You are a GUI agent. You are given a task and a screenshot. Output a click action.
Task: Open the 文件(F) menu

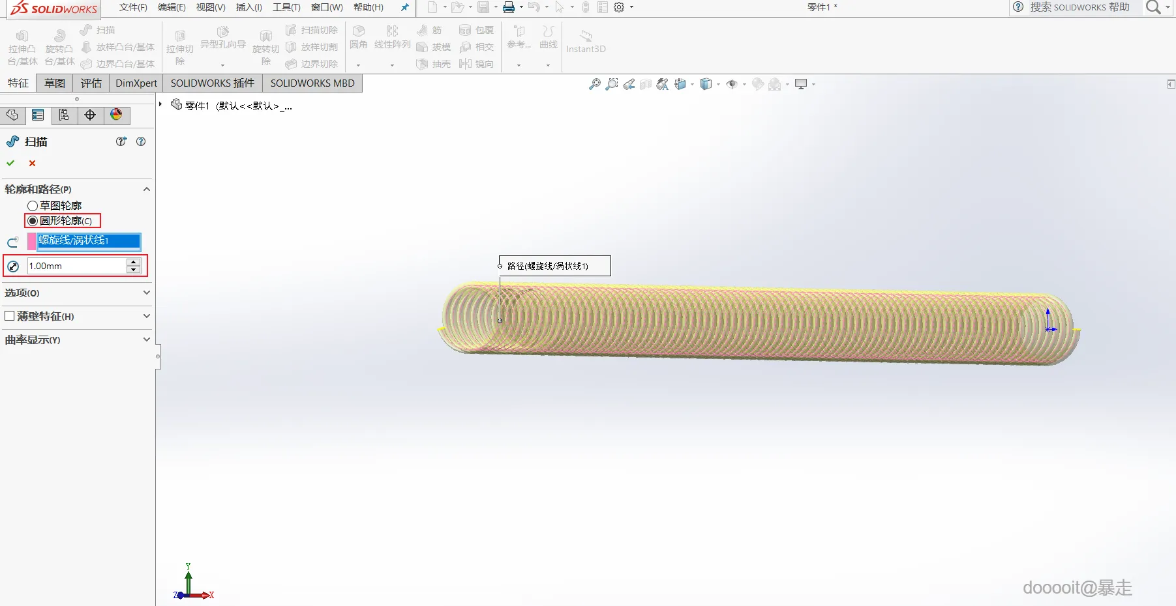click(133, 7)
